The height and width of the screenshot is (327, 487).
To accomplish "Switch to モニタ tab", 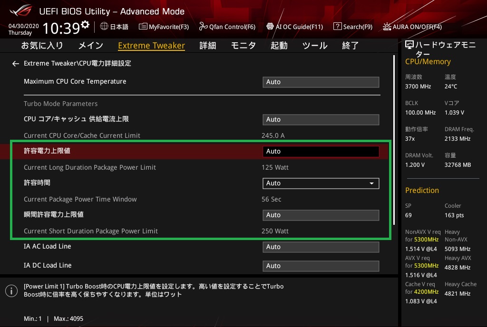I will pos(243,46).
